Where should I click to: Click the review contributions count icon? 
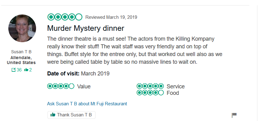click(14, 70)
